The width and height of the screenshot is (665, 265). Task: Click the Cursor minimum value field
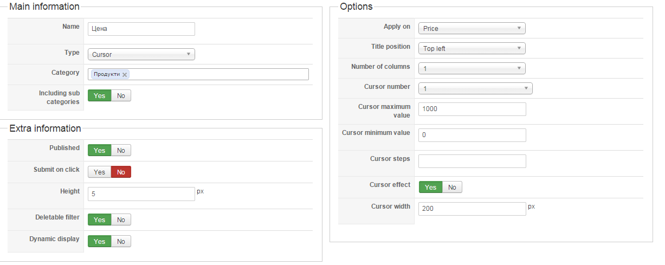tap(472, 135)
